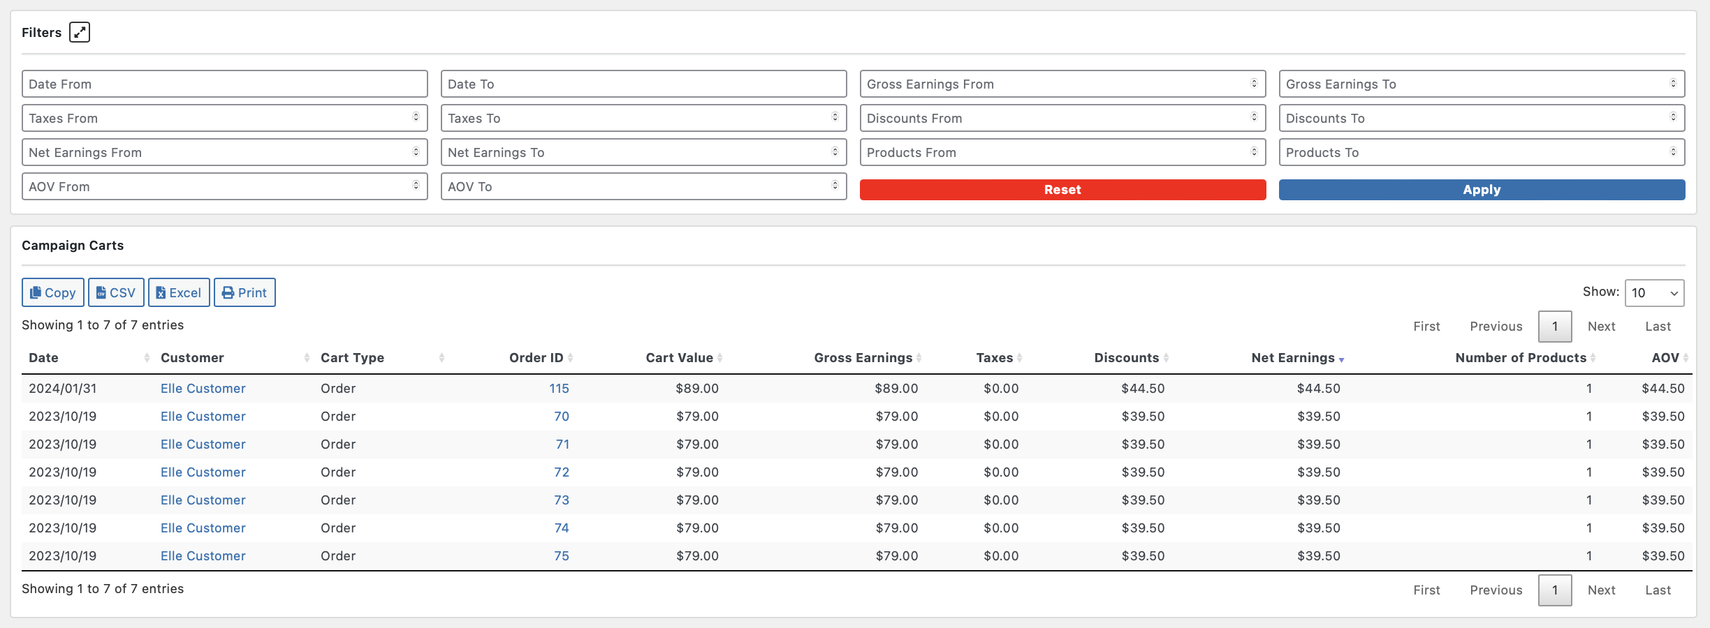Image resolution: width=1710 pixels, height=628 pixels.
Task: Export the table as CSV
Action: 116,292
